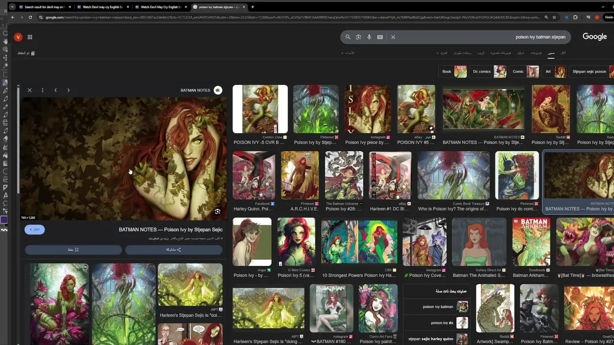Open the Google apps grid icon
Screen dimensions: 614x345
click(30, 37)
